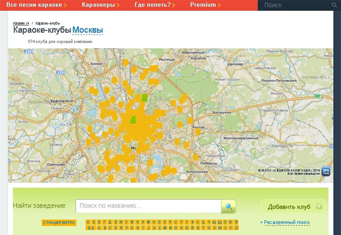This screenshot has height=235, width=341.
Task: Click the topmost orange marker near Химки
Action: click(x=125, y=63)
